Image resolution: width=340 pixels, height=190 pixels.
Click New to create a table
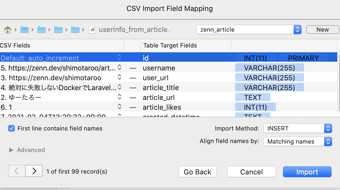323,29
